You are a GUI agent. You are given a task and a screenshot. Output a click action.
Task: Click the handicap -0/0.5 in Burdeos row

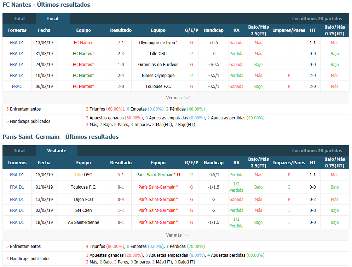(x=213, y=65)
